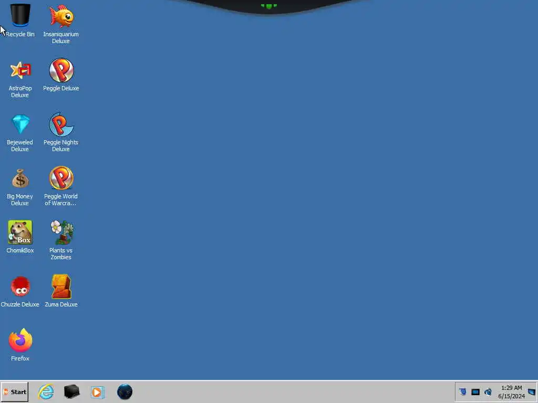Click the monitor icon in the system tray

[475, 392]
